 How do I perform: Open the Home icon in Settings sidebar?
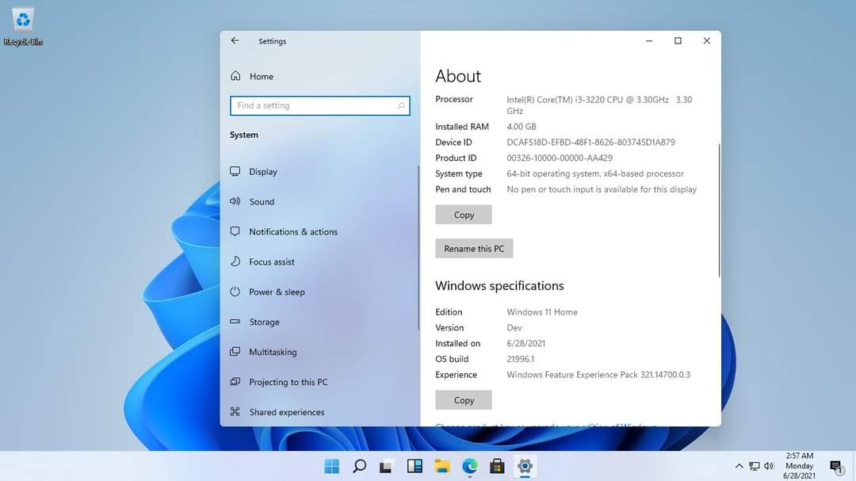235,76
